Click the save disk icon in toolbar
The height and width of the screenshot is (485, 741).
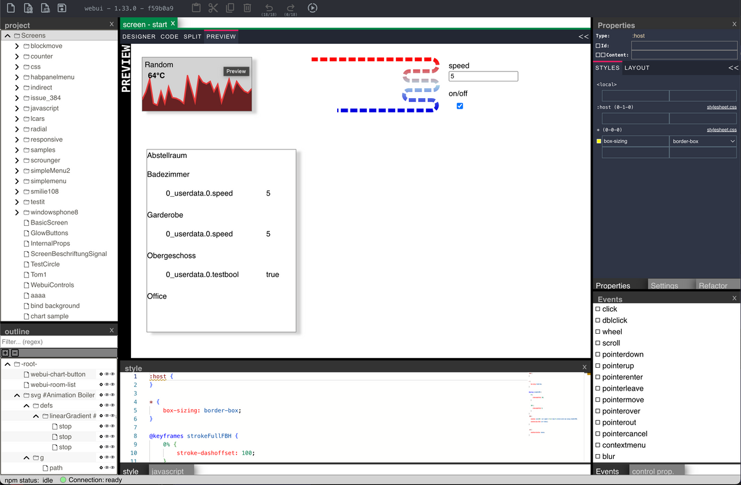pyautogui.click(x=62, y=8)
